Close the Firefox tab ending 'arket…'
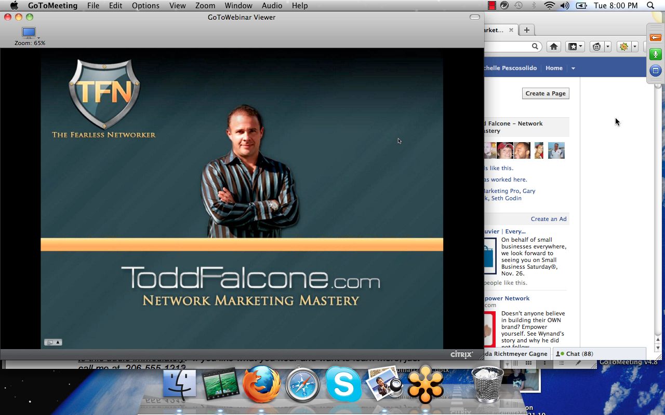Screen dimensions: 665x415 511,30
